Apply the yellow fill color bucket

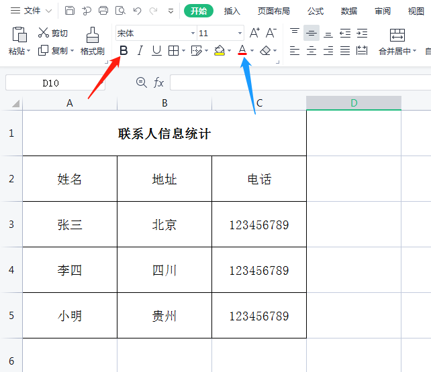click(x=220, y=50)
